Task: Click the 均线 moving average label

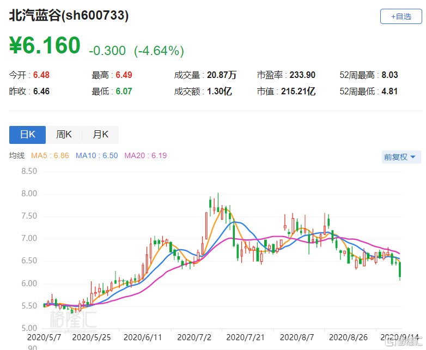Action: point(17,155)
